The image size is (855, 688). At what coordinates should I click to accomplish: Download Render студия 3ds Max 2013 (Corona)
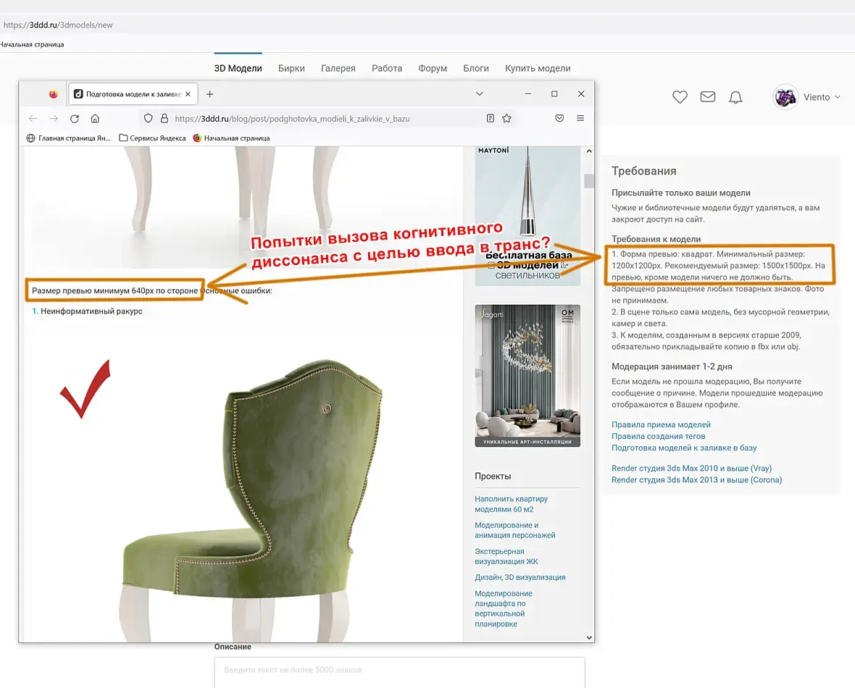tap(696, 479)
